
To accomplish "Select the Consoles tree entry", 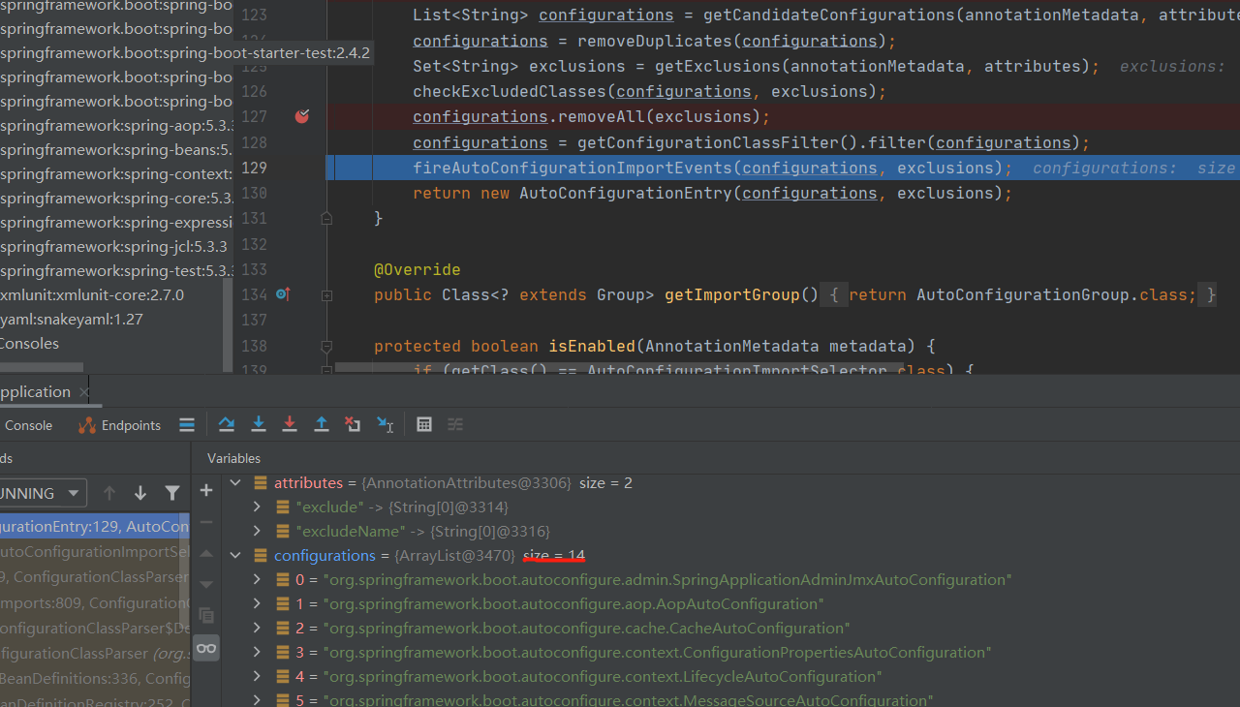I will [x=29, y=343].
